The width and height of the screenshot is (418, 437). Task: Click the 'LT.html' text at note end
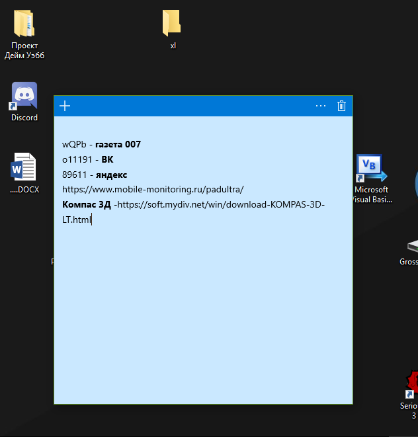77,219
